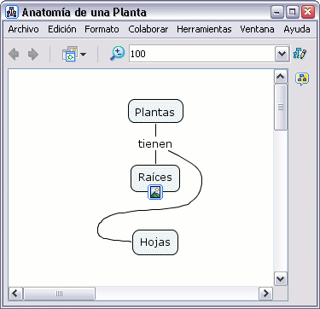Click the horizontal scrollbar left arrow
Screen dimensions: 320x309
[15, 294]
